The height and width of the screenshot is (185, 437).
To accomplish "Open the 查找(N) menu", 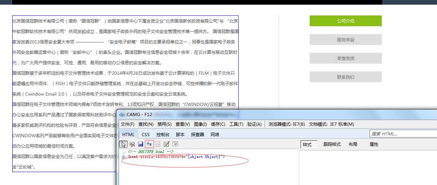I will pos(146,124).
